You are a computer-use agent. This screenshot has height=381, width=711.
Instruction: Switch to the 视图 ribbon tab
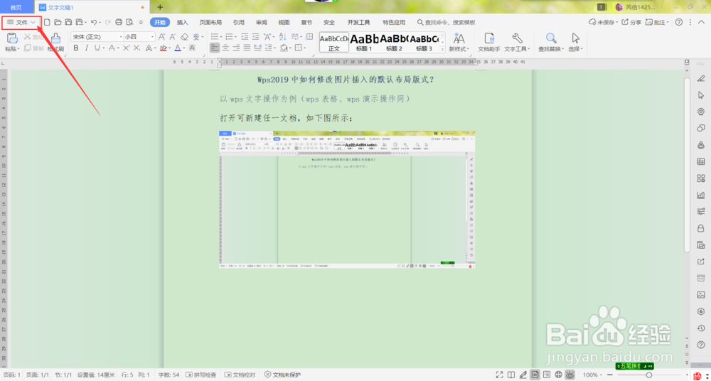pyautogui.click(x=284, y=22)
